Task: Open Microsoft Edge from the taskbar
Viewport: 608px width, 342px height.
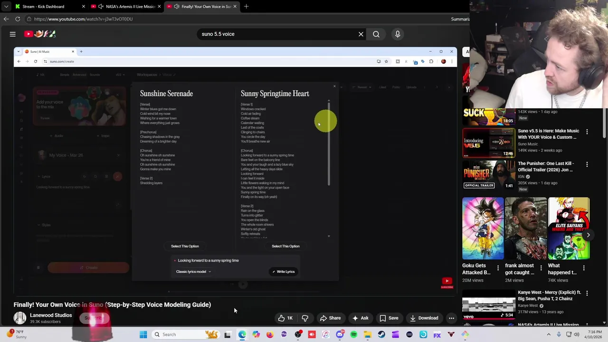Action: pyautogui.click(x=242, y=334)
